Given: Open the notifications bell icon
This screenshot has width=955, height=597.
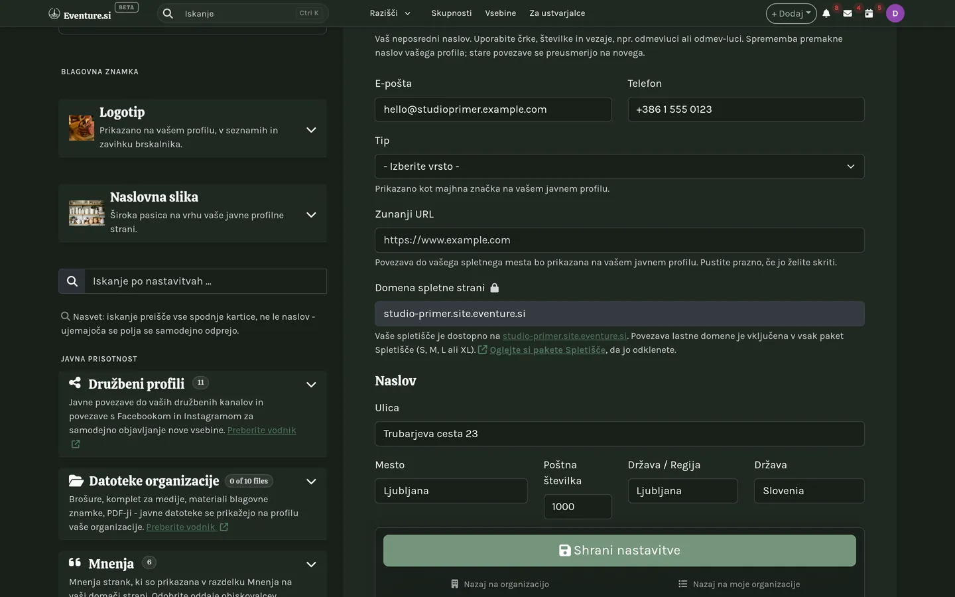Looking at the screenshot, I should [x=826, y=13].
